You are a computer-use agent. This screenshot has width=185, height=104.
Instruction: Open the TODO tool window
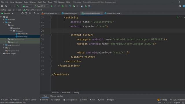click(x=4, y=100)
